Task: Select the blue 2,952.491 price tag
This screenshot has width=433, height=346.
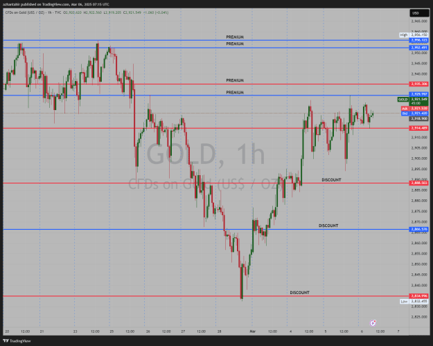Action: tap(419, 48)
